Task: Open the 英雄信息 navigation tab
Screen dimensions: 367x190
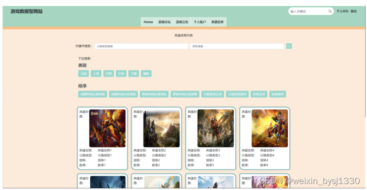Action: tap(218, 22)
